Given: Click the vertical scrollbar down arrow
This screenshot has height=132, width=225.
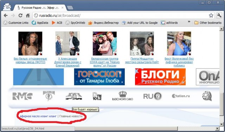Looking at the screenshot, I should tap(221, 124).
